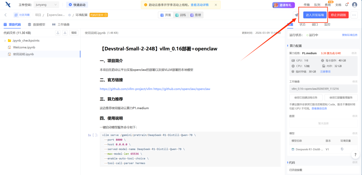
Task: Go back using the left chevron arrow
Action: pyautogui.click(x=6, y=15)
